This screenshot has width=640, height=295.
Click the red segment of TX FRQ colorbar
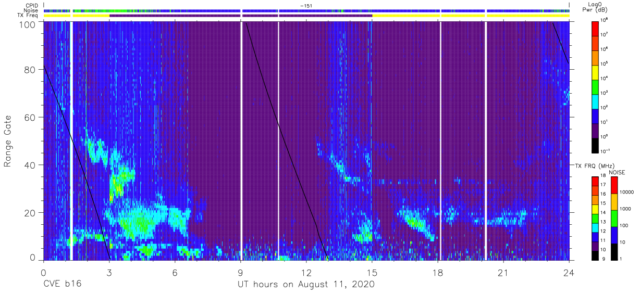pos(595,181)
